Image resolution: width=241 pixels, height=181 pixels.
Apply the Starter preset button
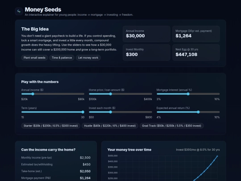click(x=50, y=126)
